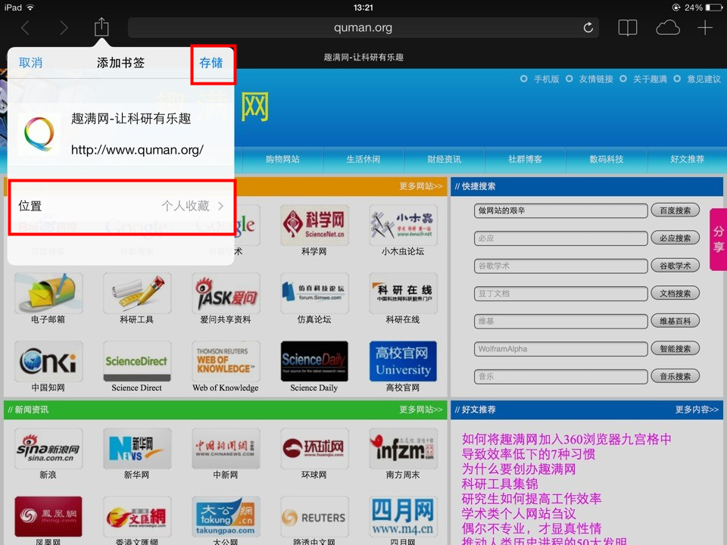Open the 关于趣满 link
The height and width of the screenshot is (545, 727).
coord(650,79)
